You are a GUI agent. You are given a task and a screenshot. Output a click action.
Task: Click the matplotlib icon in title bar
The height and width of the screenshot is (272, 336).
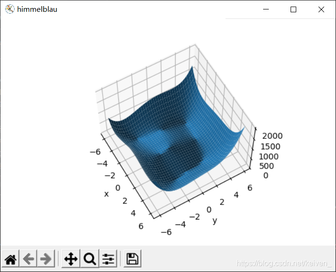(9, 9)
